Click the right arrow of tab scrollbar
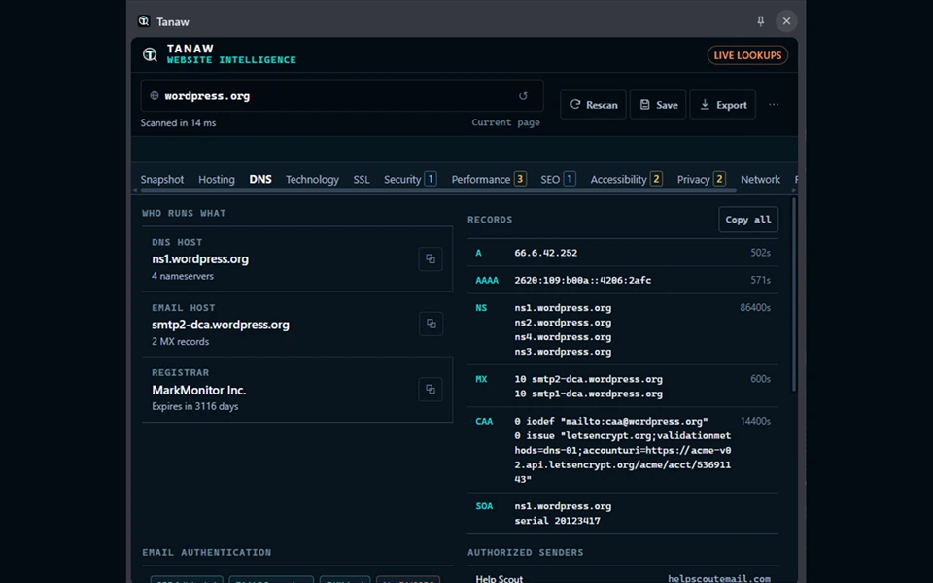Image resolution: width=933 pixels, height=583 pixels. click(x=794, y=190)
